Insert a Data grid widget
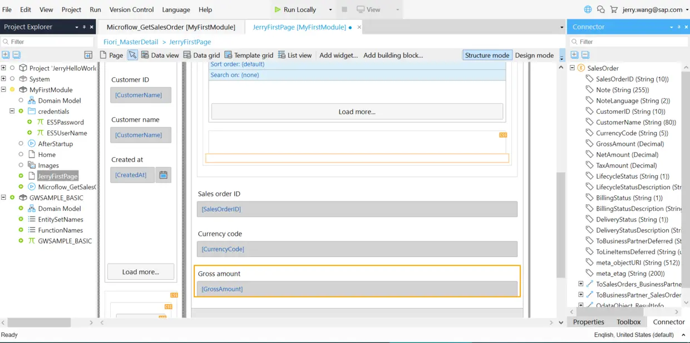The image size is (690, 343). click(201, 55)
